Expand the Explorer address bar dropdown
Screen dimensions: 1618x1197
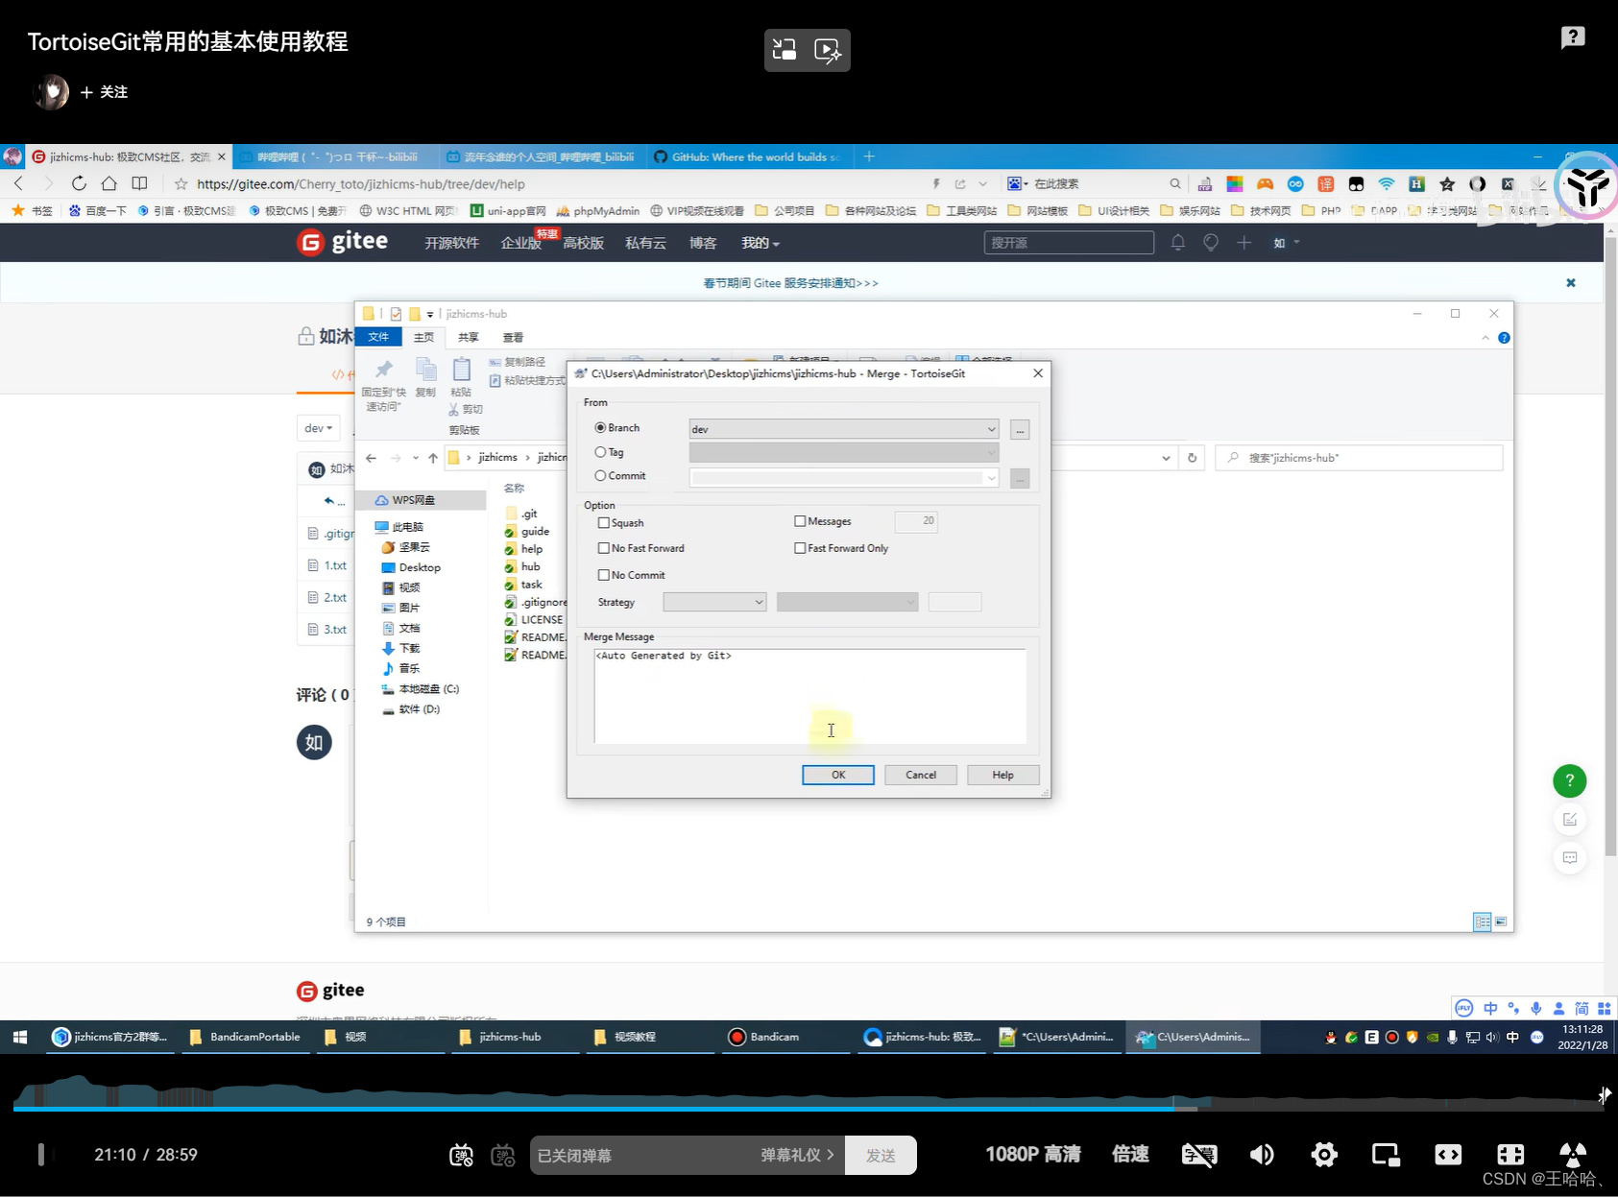1166,458
